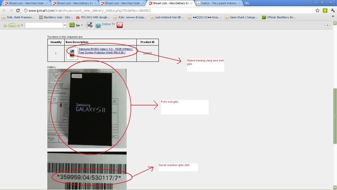The image size is (337, 190).
Task: Click the share icon in Brothersoft toolbar
Action: [x=90, y=25]
